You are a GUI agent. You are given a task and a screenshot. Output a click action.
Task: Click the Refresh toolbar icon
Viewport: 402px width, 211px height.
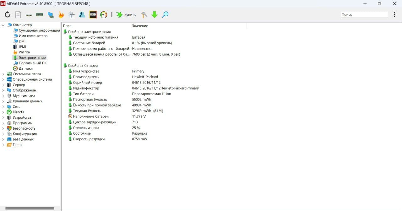(x=8, y=14)
